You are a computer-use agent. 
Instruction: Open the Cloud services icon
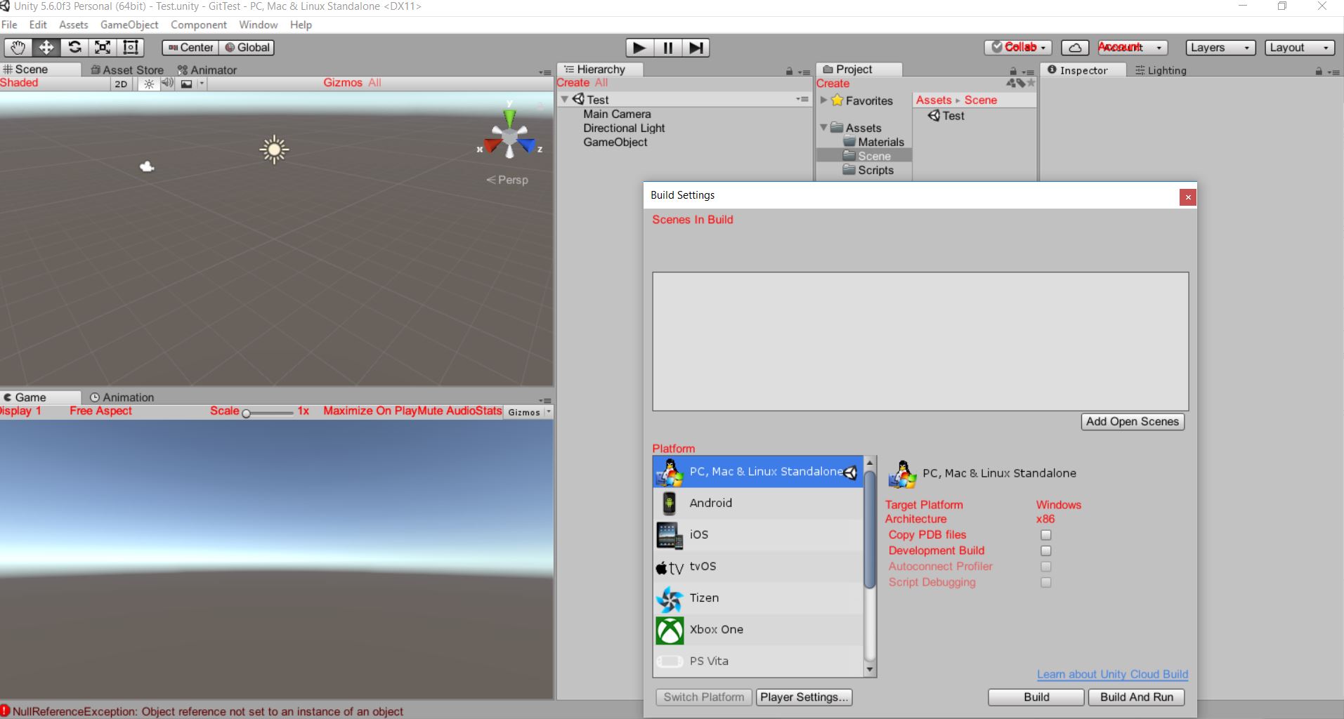point(1075,48)
